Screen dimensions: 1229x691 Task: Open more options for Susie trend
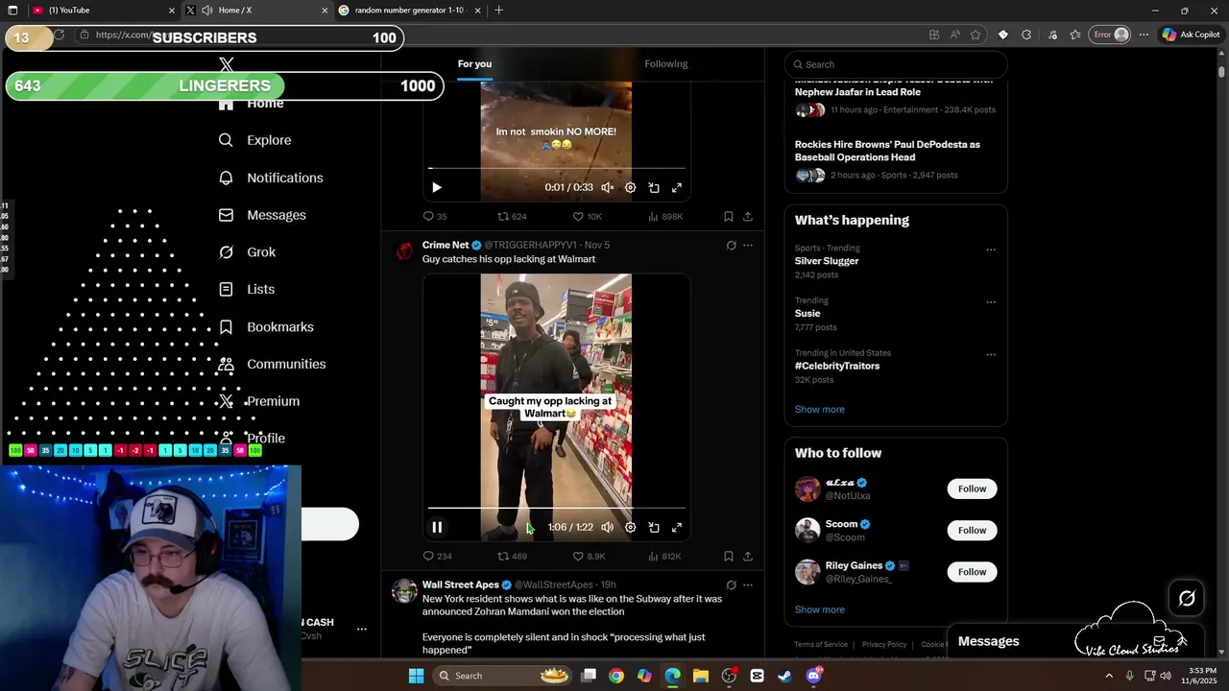coord(991,302)
